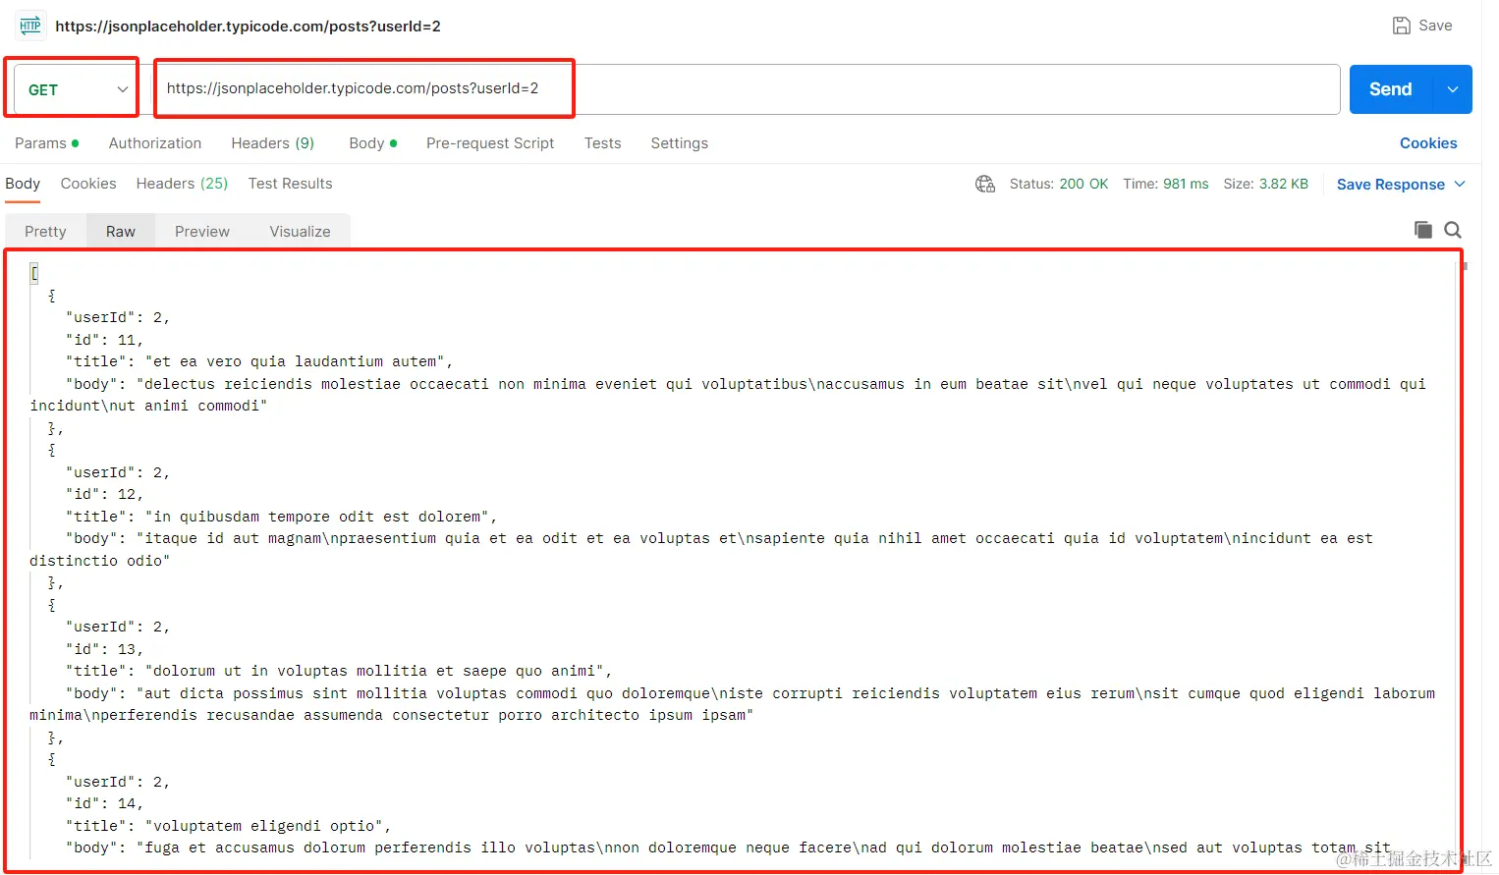
Task: Click the line "id": 12 in the response
Action: pos(104,494)
